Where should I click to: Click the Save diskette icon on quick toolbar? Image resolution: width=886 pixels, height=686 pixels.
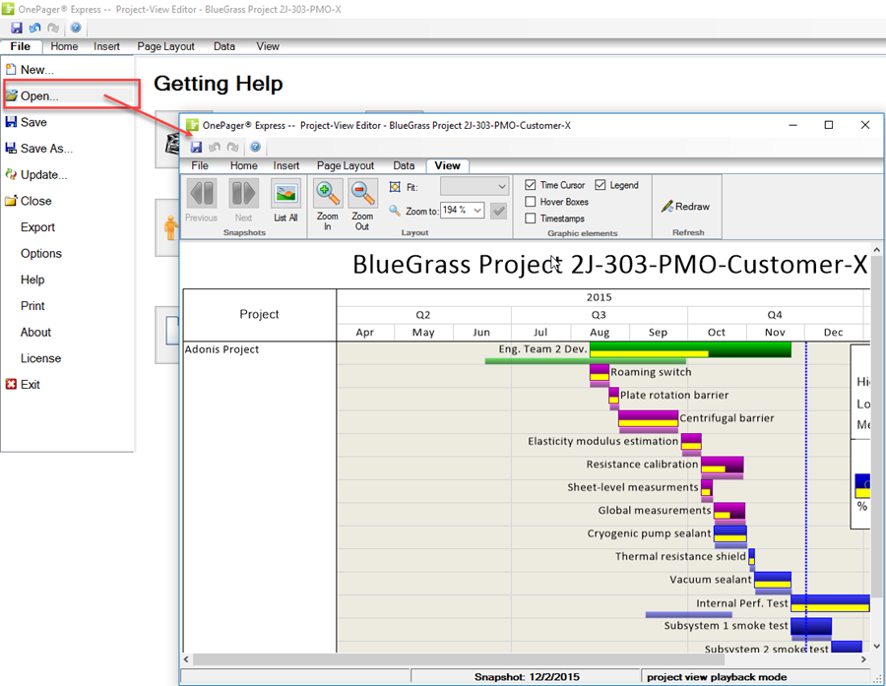pyautogui.click(x=196, y=146)
